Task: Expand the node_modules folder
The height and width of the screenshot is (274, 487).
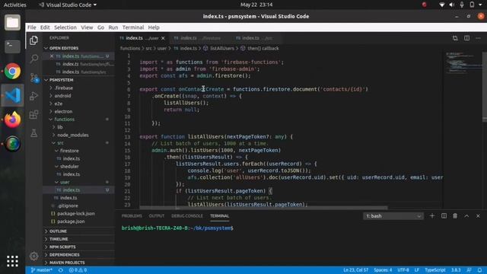Action: (x=73, y=135)
